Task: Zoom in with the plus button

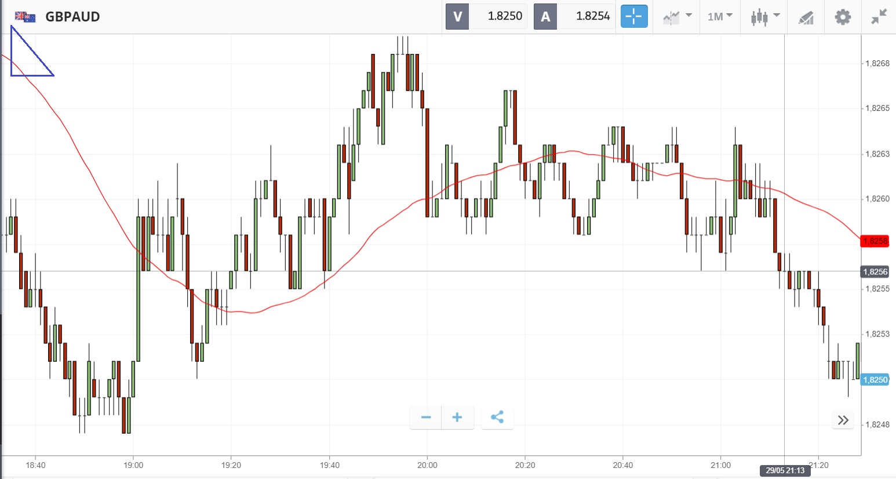Action: [x=457, y=418]
